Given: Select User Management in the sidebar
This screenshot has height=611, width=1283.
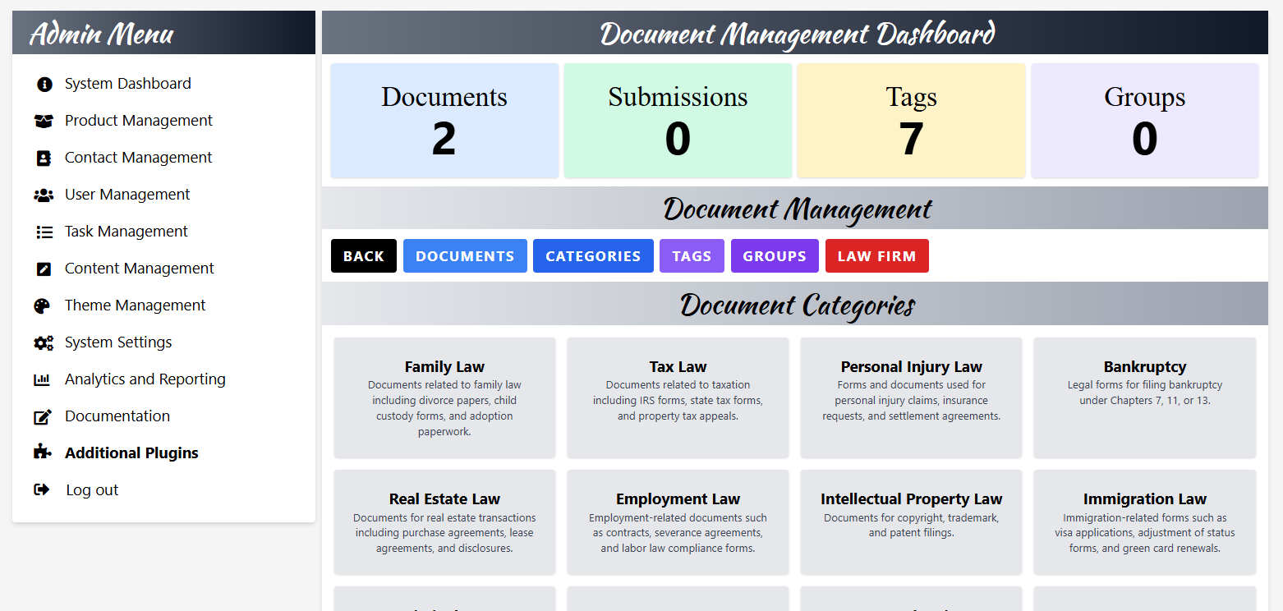Looking at the screenshot, I should pyautogui.click(x=127, y=195).
